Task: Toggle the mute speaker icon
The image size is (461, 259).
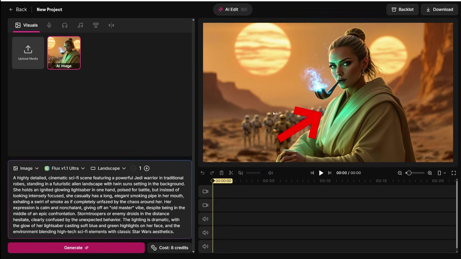Action: pos(241,173)
